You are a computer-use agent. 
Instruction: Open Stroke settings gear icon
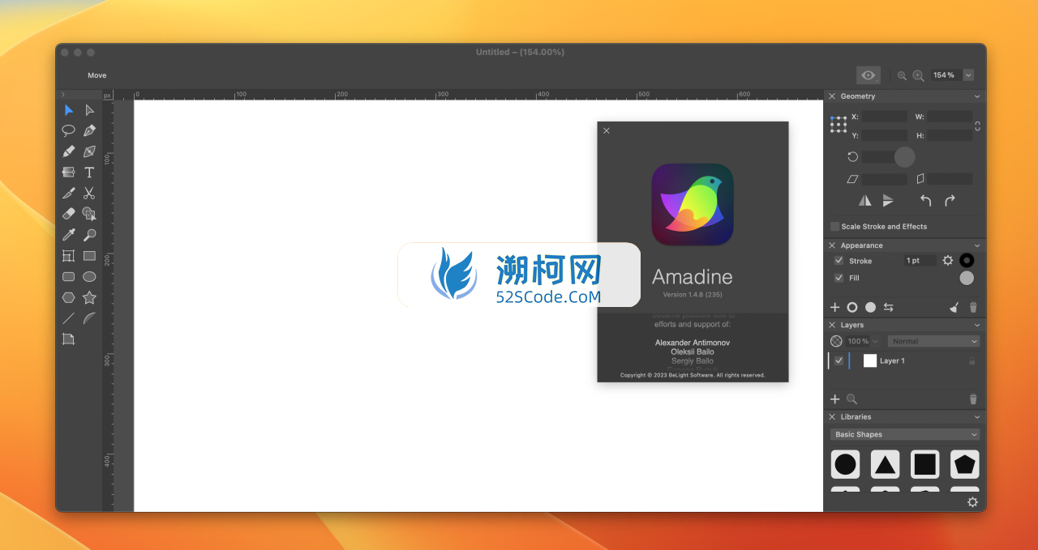[x=948, y=261]
